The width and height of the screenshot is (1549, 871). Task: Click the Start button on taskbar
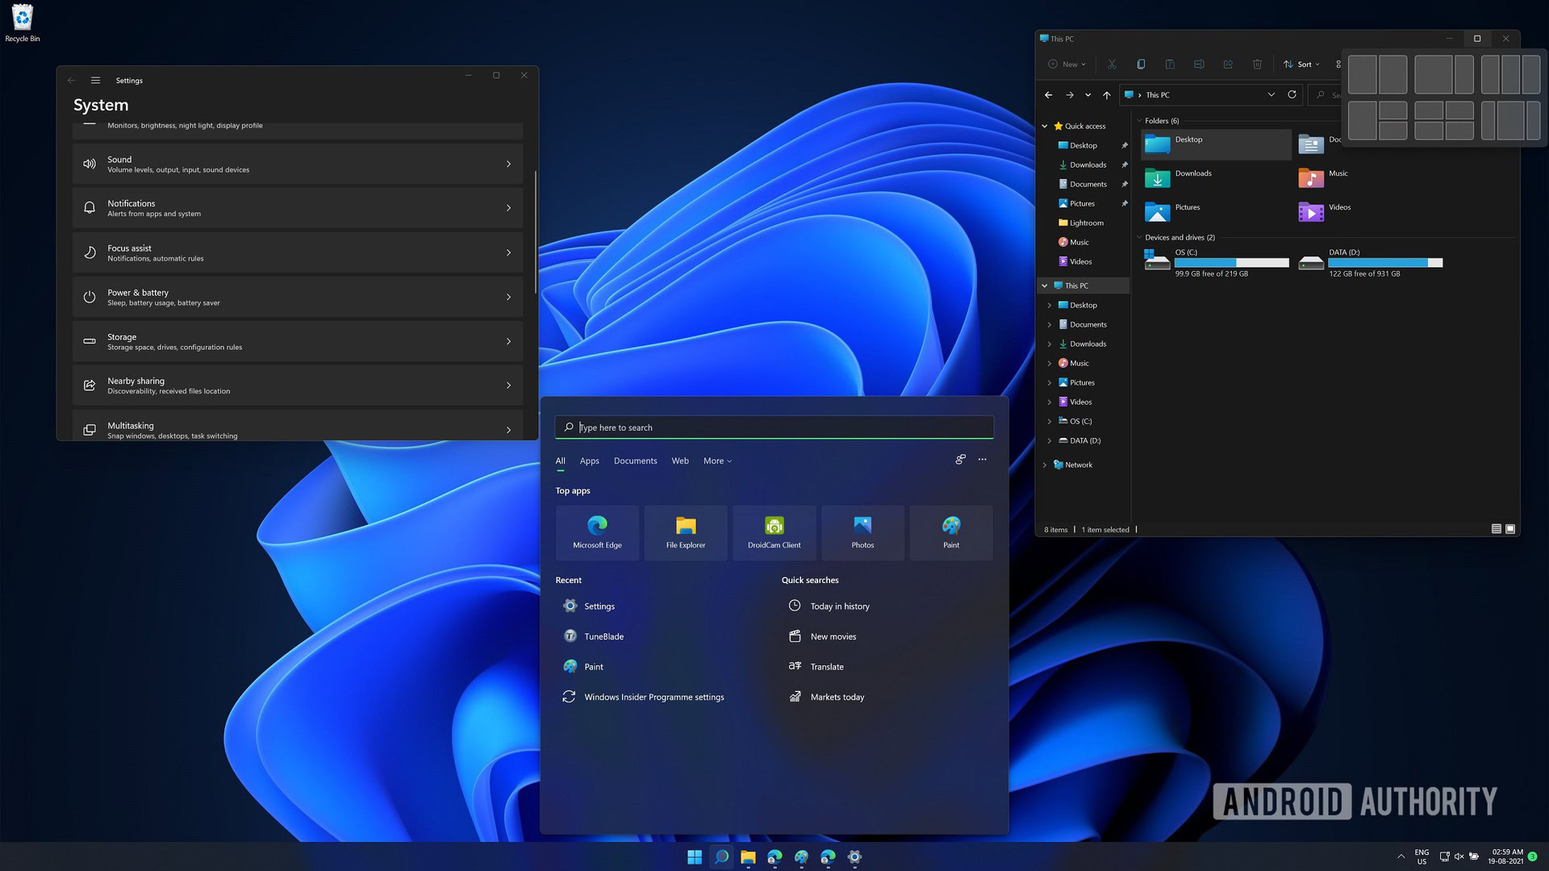(694, 857)
